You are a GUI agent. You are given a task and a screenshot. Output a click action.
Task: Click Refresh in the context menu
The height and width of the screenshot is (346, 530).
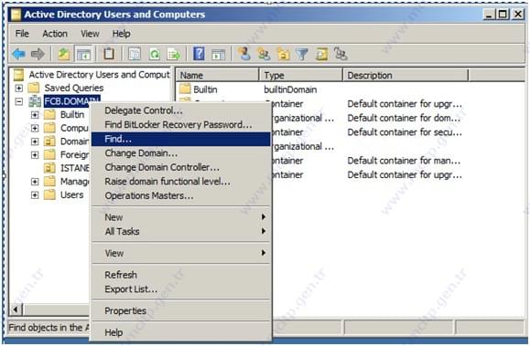(x=181, y=275)
